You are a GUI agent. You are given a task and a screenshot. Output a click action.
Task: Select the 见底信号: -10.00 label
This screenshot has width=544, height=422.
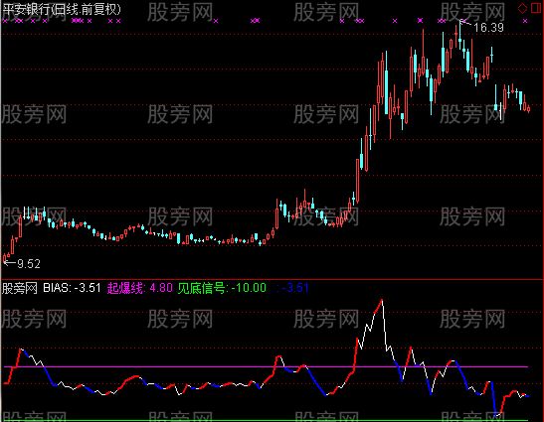[222, 288]
